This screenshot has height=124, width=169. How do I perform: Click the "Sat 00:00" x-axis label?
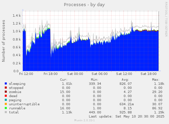(x=75, y=74)
